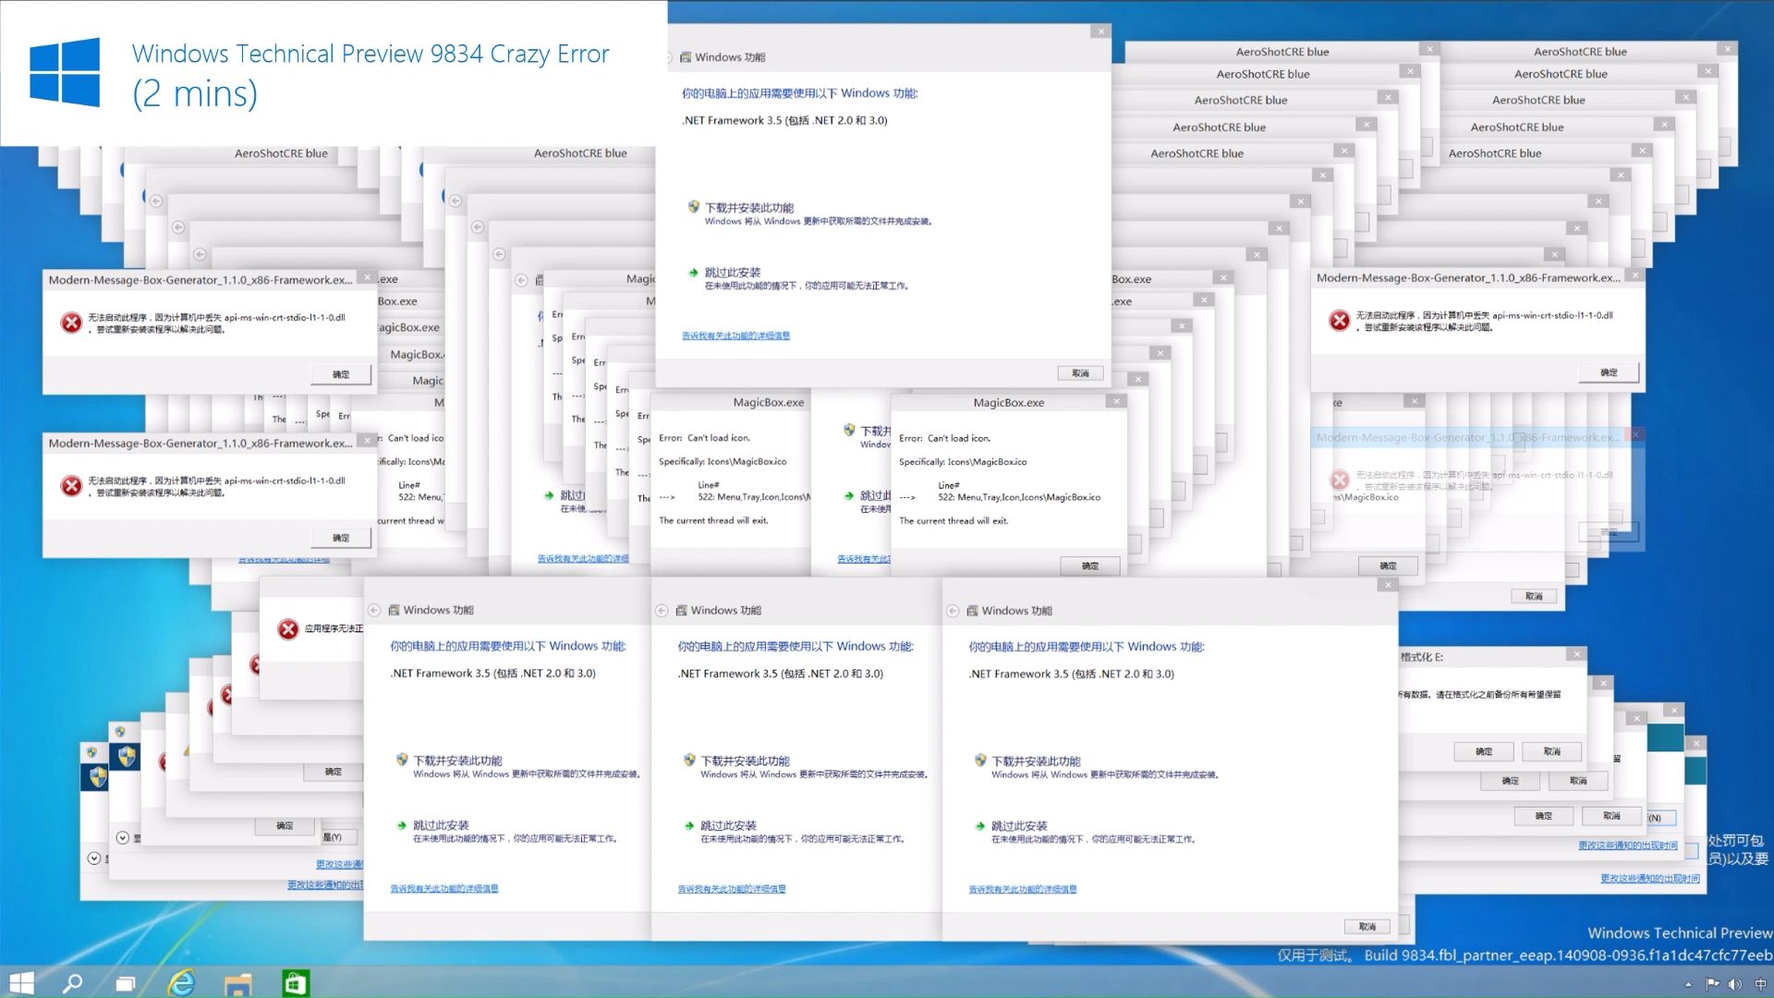The width and height of the screenshot is (1774, 998).
Task: Open File Explorer from the taskbar
Action: click(x=238, y=983)
